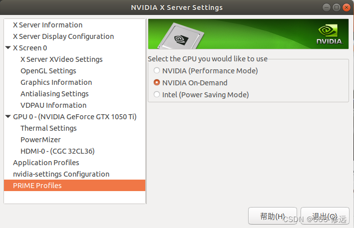Click the GPU chip image in banner
This screenshot has height=228, width=354.
point(181,36)
